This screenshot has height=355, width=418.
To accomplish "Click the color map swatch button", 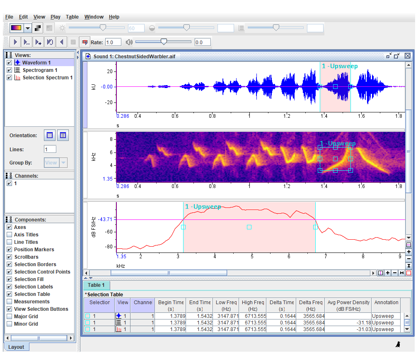I will pos(16,28).
